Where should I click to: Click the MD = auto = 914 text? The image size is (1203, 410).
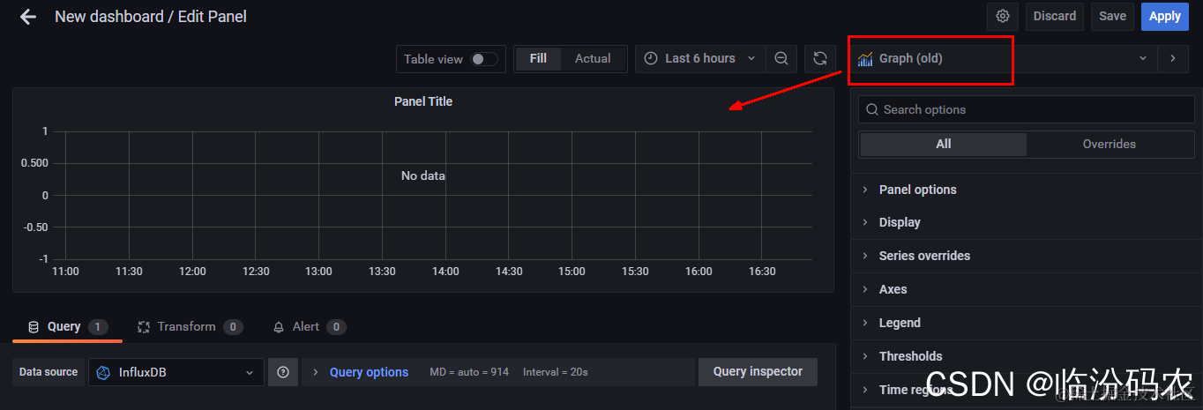469,372
